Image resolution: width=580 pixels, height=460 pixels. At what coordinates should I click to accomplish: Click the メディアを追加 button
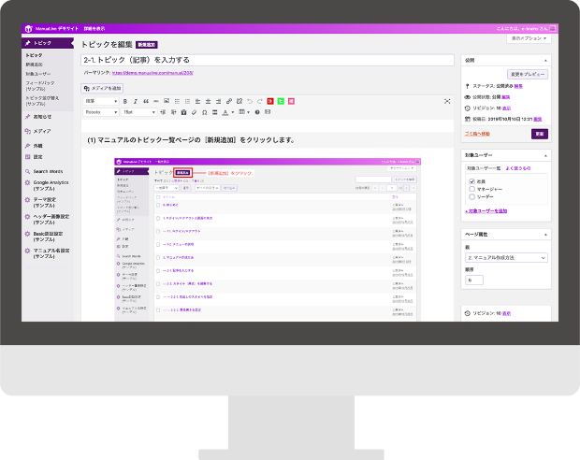(x=103, y=87)
